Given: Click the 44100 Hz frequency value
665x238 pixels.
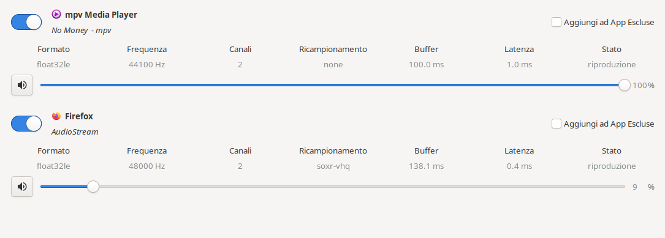Looking at the screenshot, I should 146,65.
